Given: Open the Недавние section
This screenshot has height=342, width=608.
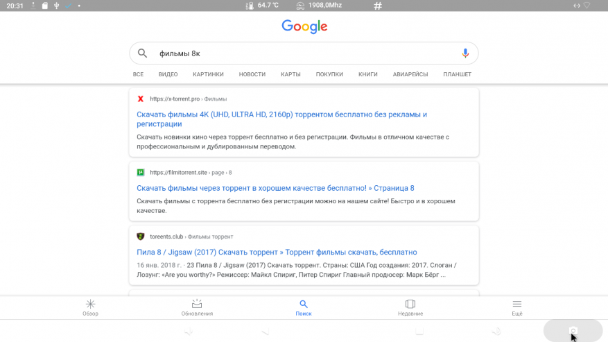Looking at the screenshot, I should (x=410, y=307).
